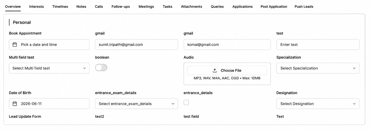
Task: Click gmail field containing sumit.tripathi@gmail.com
Action: (136, 45)
